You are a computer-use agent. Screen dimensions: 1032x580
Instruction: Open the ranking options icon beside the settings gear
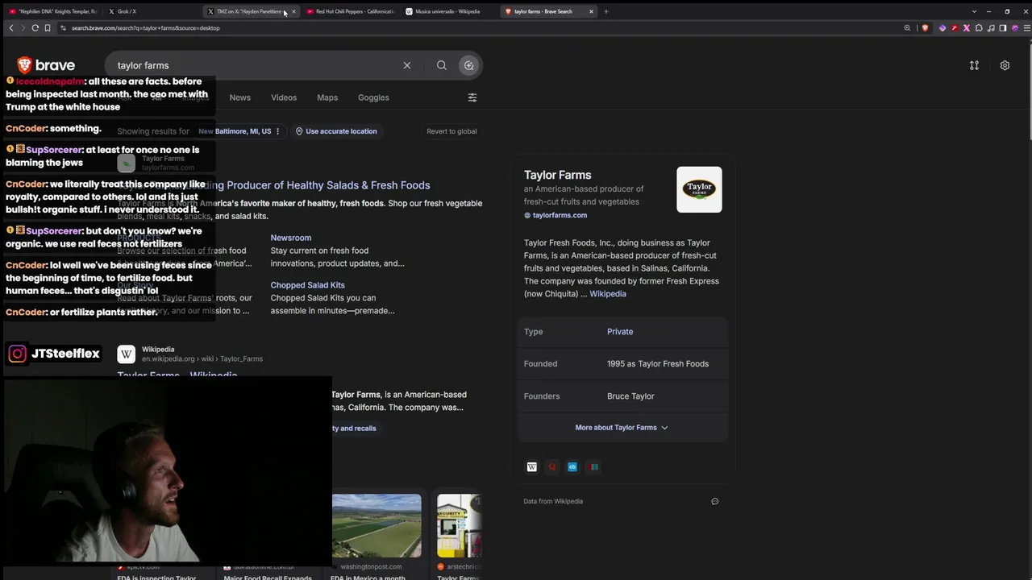point(974,65)
